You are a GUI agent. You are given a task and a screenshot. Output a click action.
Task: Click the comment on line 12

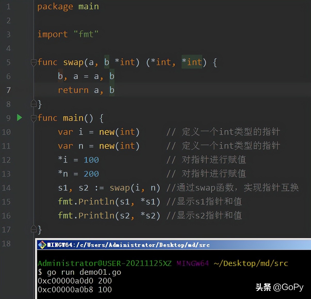coord(206,160)
